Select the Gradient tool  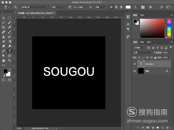[x=9, y=42]
